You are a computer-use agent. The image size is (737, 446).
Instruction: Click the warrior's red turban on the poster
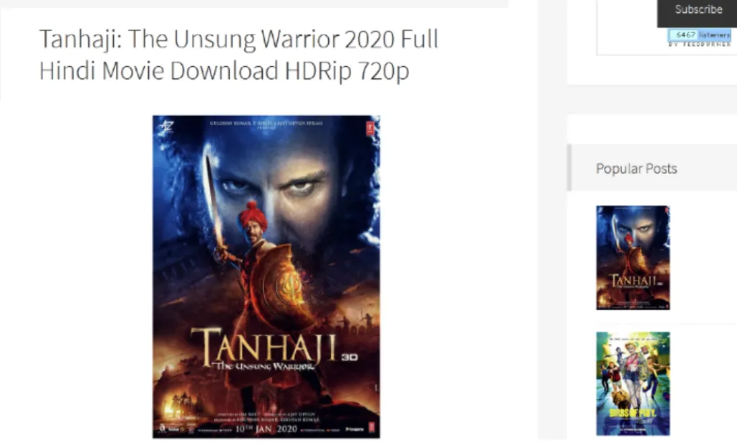(x=253, y=217)
